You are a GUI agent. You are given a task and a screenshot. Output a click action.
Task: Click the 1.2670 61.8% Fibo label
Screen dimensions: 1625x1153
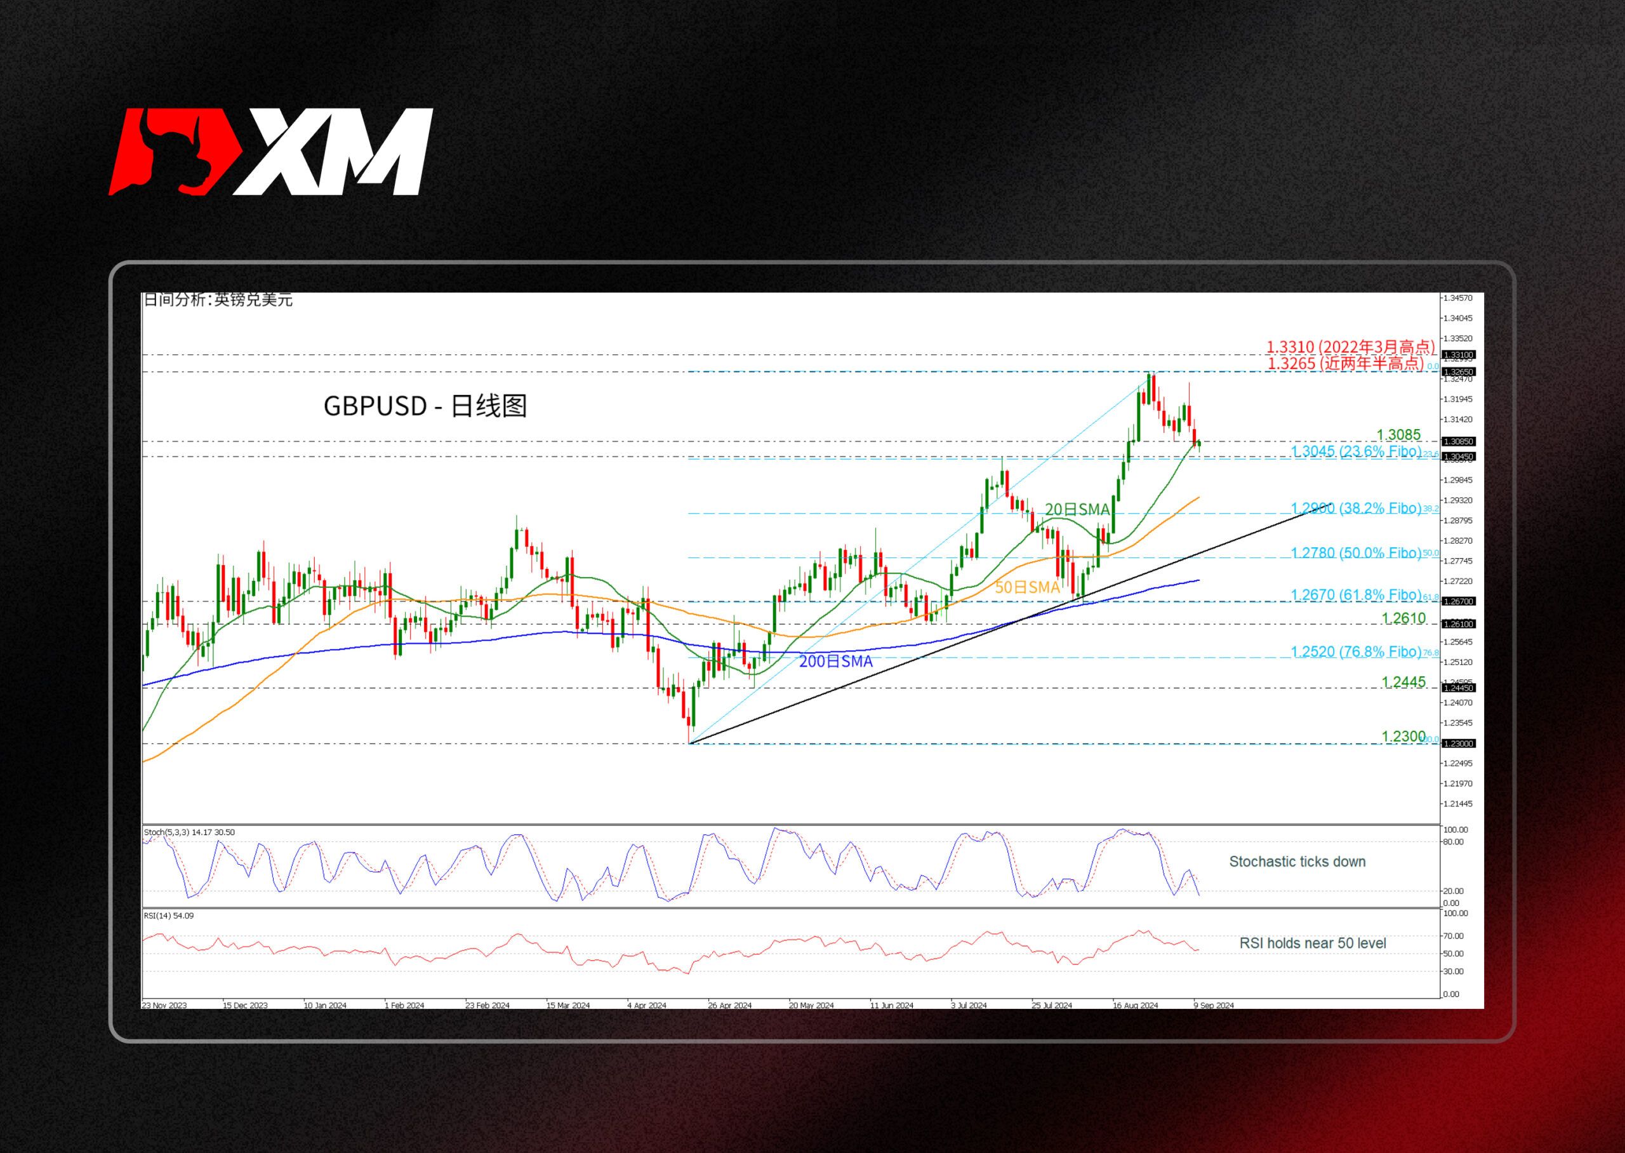point(1355,595)
